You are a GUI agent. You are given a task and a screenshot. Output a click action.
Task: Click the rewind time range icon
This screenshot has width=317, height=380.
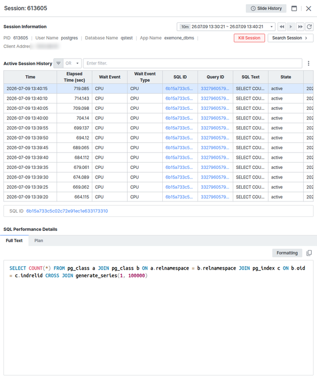pyautogui.click(x=282, y=27)
